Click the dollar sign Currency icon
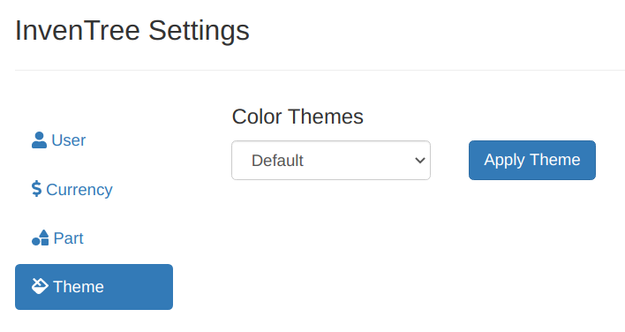This screenshot has width=625, height=332. 36,189
